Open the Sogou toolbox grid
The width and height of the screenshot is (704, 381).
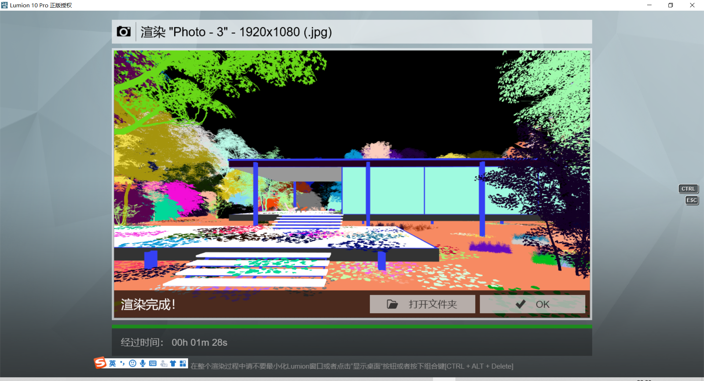click(x=183, y=363)
